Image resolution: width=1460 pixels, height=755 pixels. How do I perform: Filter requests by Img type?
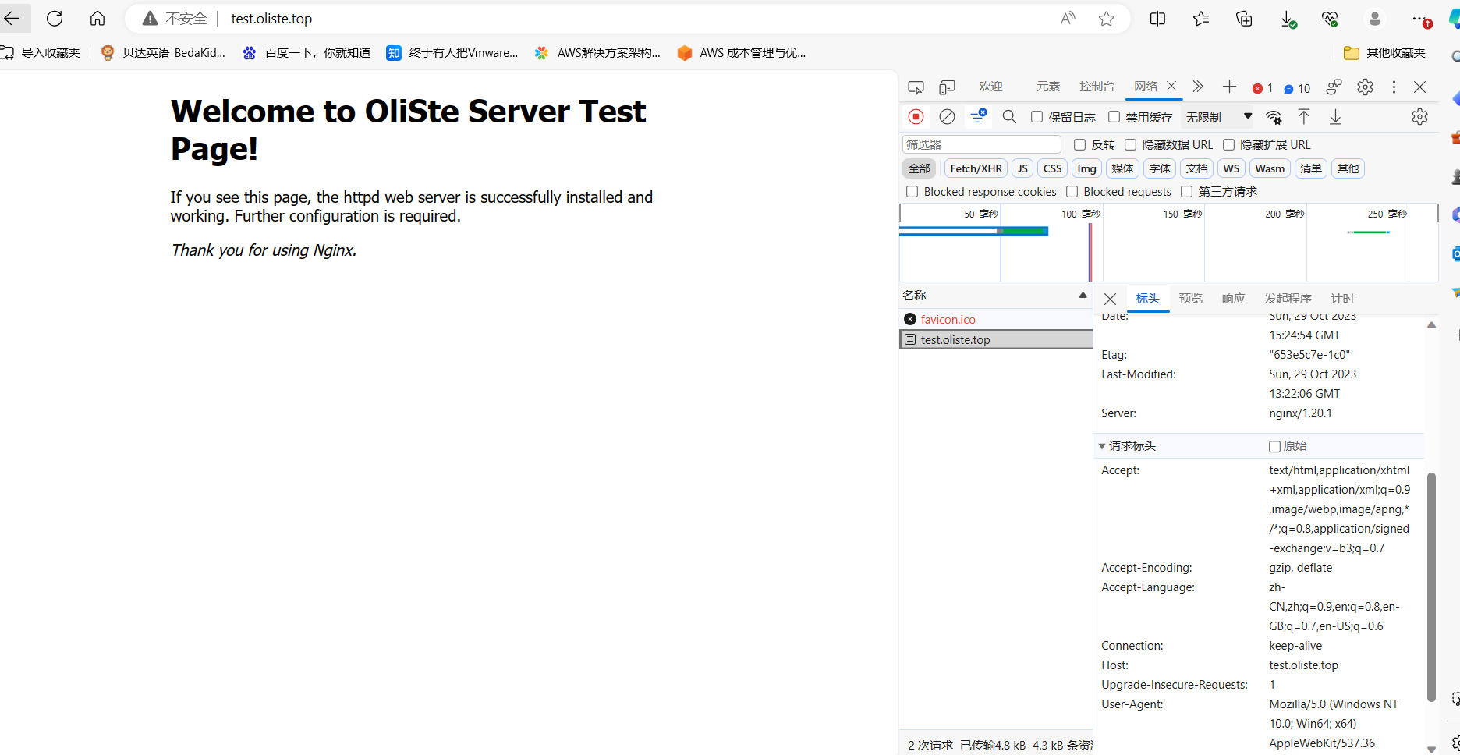click(x=1086, y=168)
